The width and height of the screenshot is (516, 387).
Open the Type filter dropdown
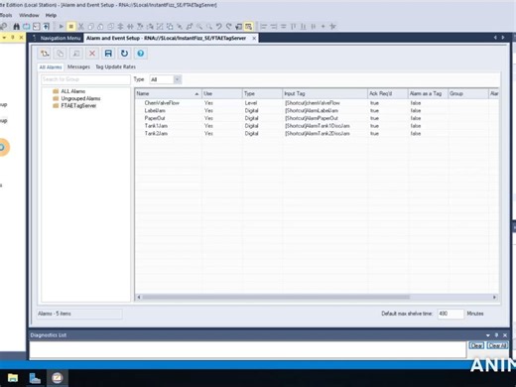178,79
